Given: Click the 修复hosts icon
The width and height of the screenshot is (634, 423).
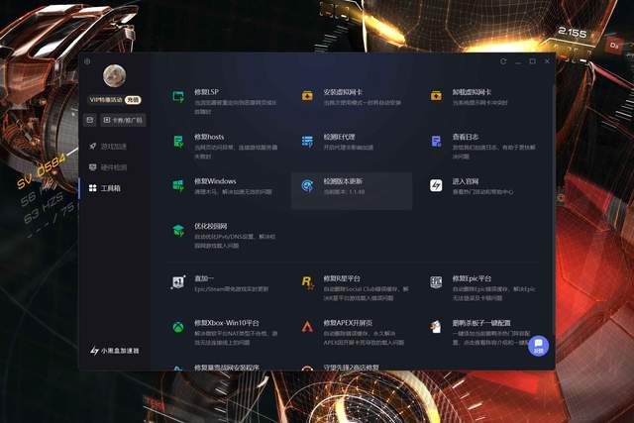Looking at the screenshot, I should point(179,141).
